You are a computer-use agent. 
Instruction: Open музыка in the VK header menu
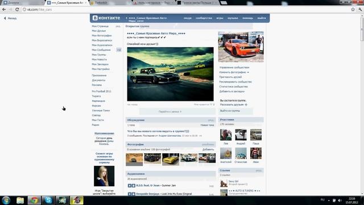coord(233,18)
